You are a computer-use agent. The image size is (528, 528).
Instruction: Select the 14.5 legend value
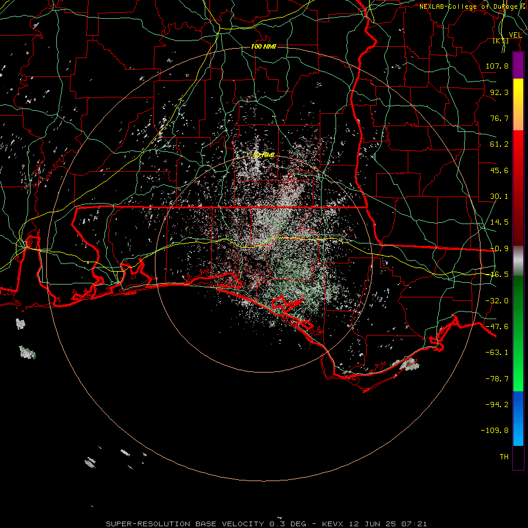point(499,222)
